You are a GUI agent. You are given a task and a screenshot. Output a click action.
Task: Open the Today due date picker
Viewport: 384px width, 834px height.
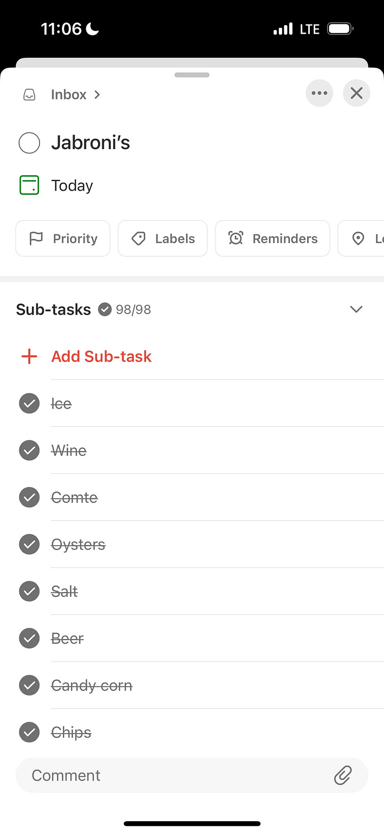tap(72, 185)
